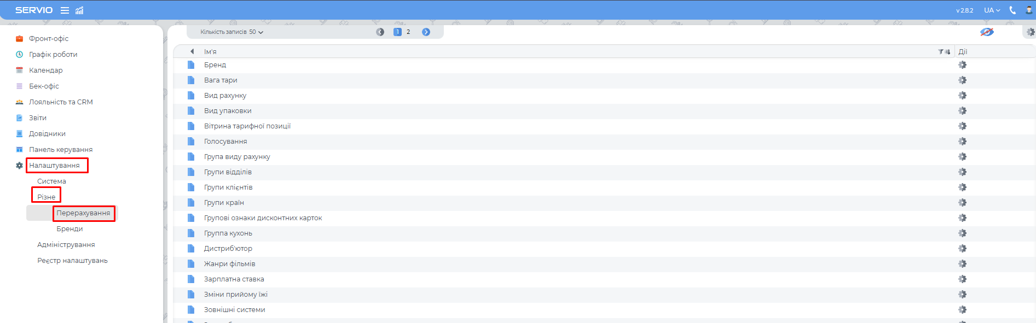Expand the Налаштування sidebar section

point(54,166)
